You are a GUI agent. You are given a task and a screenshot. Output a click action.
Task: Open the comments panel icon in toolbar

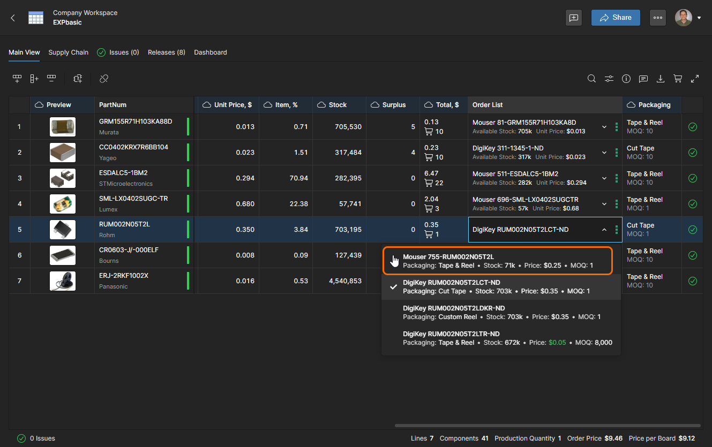coord(643,79)
